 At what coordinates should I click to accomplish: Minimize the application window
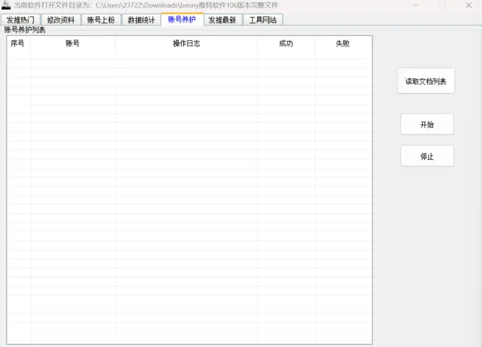(415, 5)
